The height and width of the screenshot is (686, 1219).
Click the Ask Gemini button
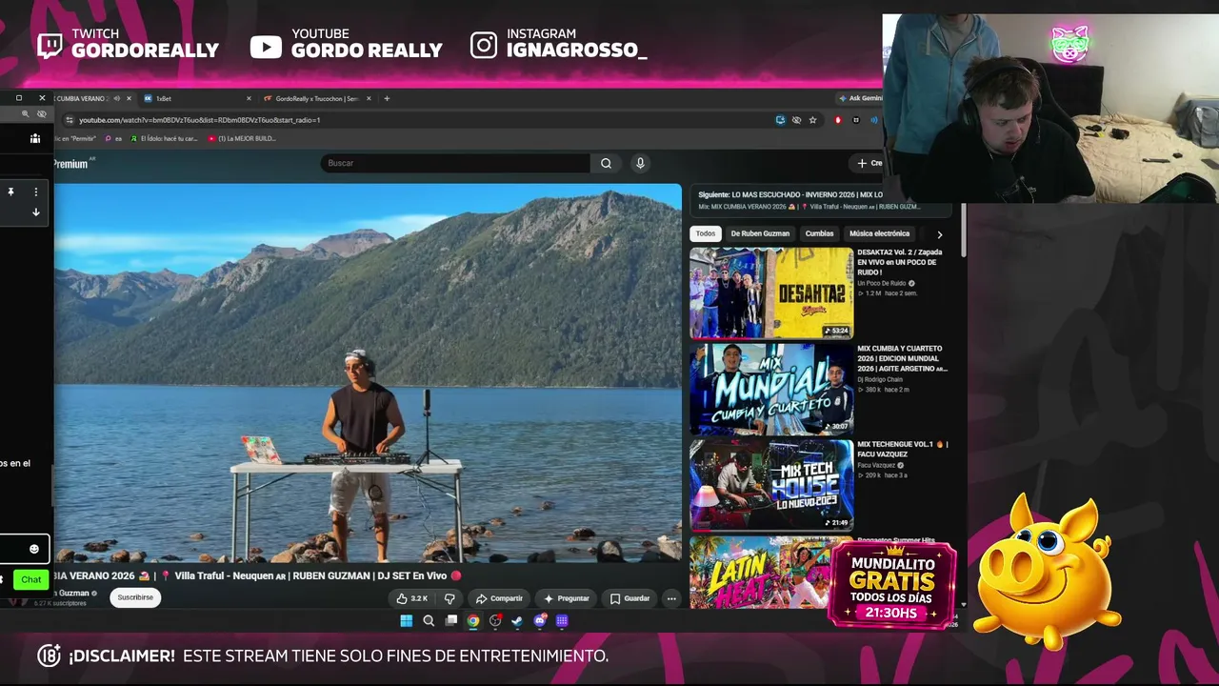click(x=860, y=98)
